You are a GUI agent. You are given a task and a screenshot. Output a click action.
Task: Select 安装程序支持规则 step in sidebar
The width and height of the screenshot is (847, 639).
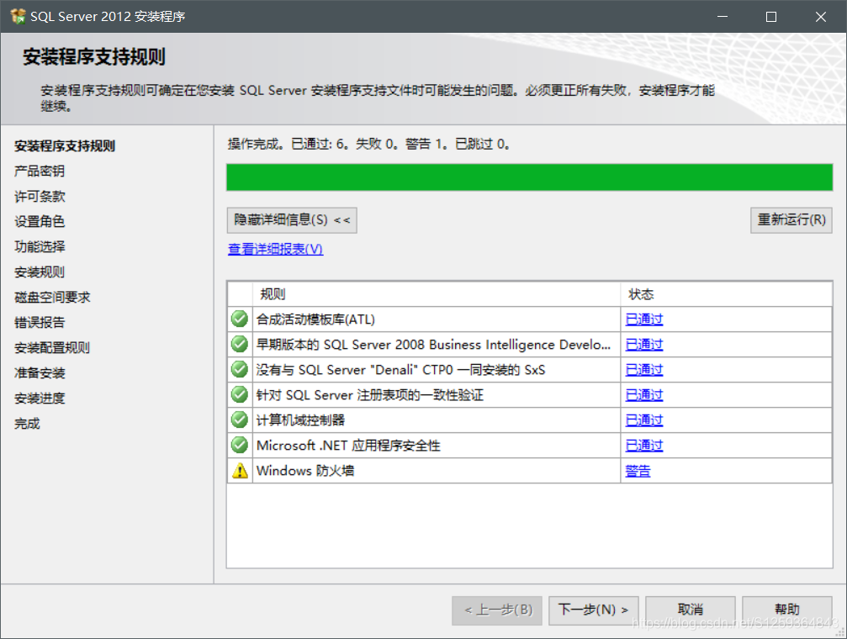[65, 145]
